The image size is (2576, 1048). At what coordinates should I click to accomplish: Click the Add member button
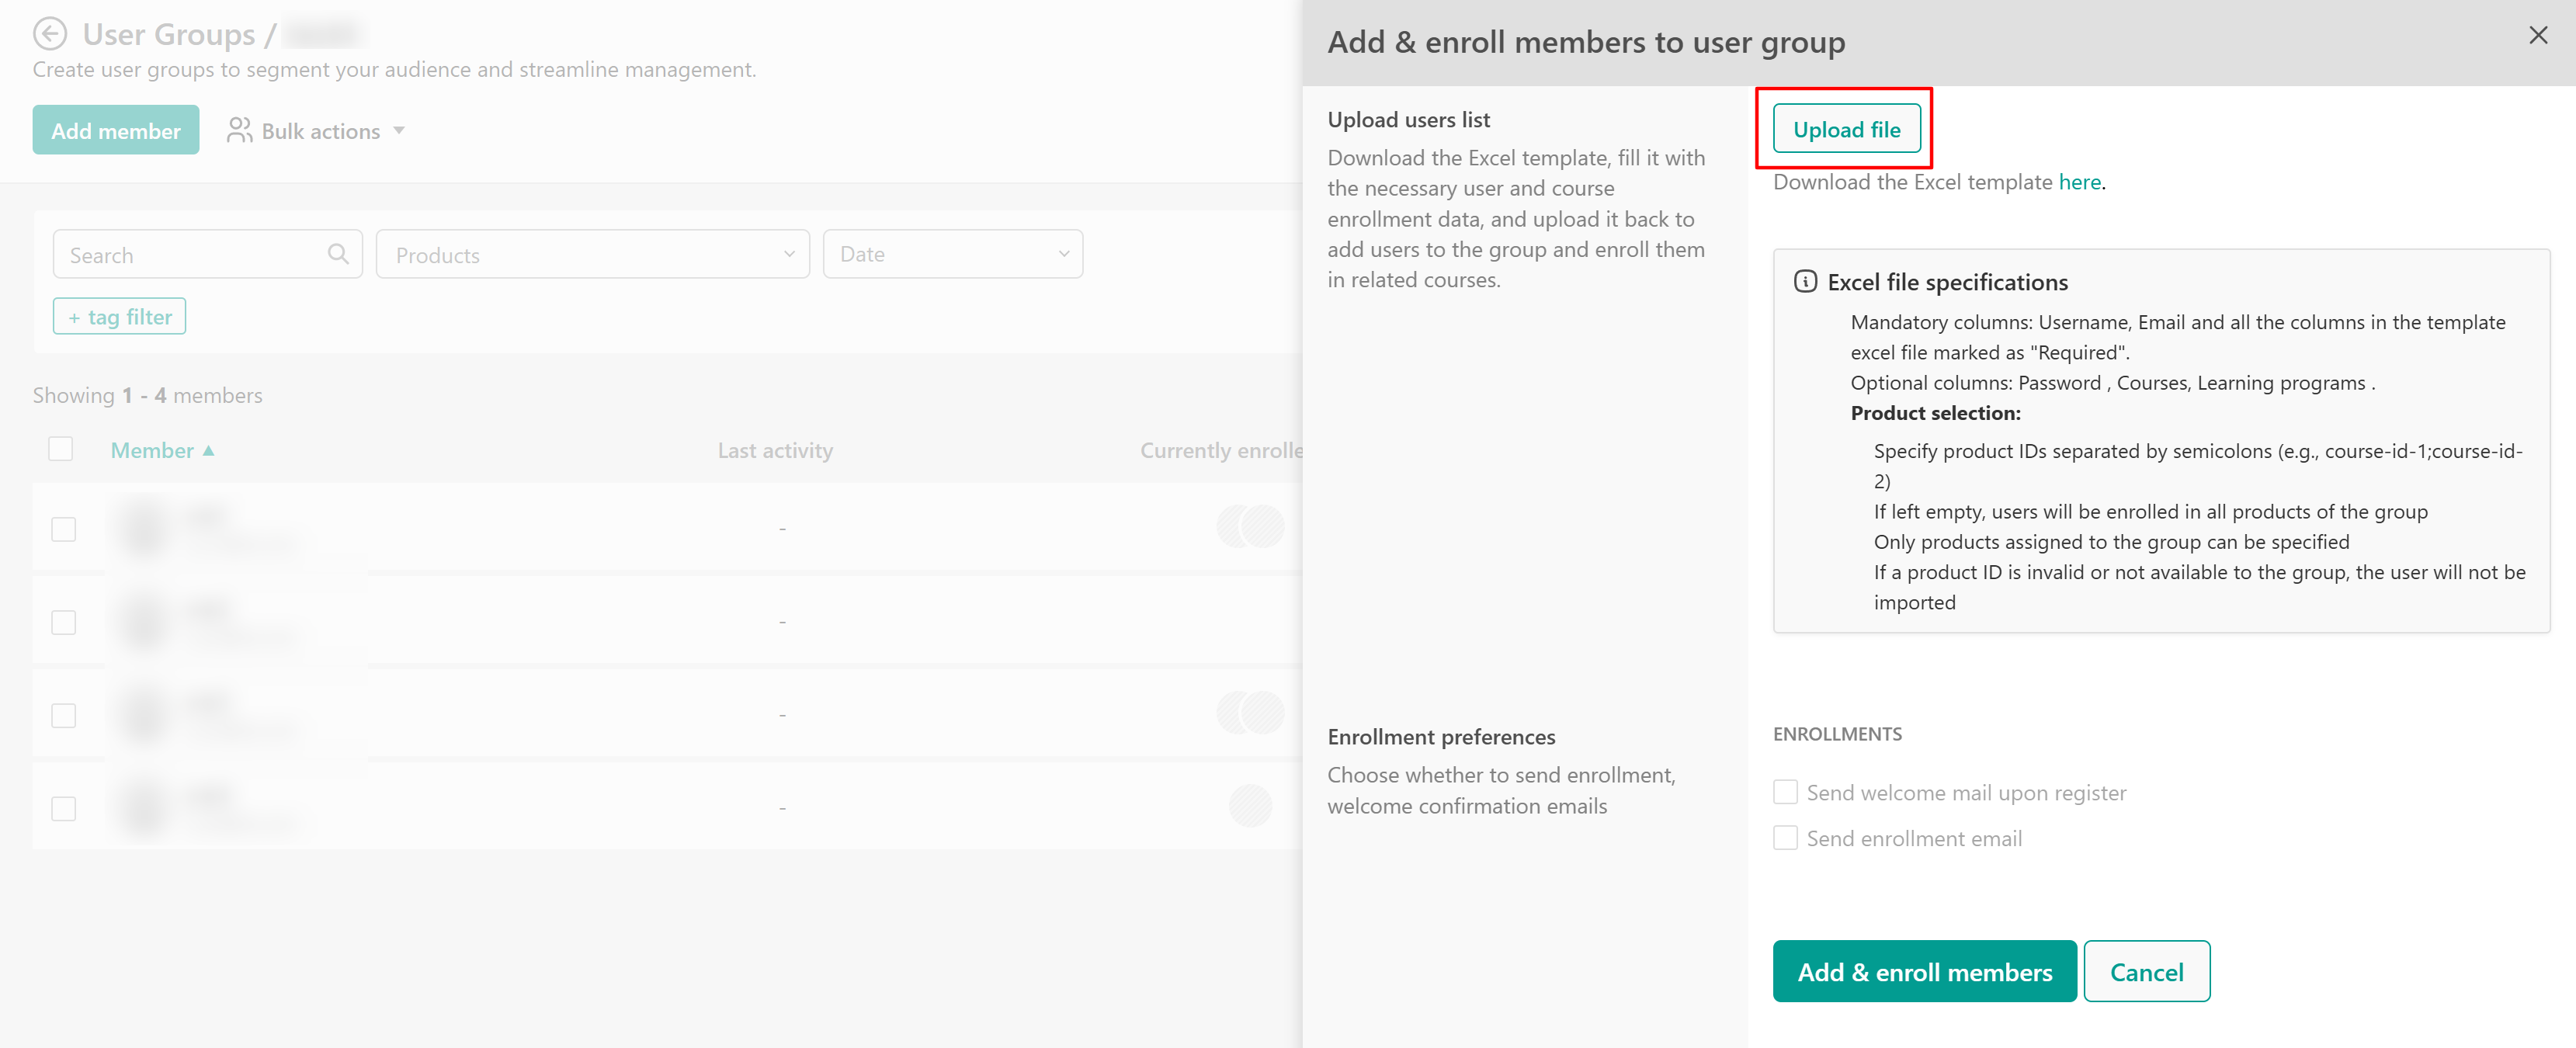(x=116, y=131)
